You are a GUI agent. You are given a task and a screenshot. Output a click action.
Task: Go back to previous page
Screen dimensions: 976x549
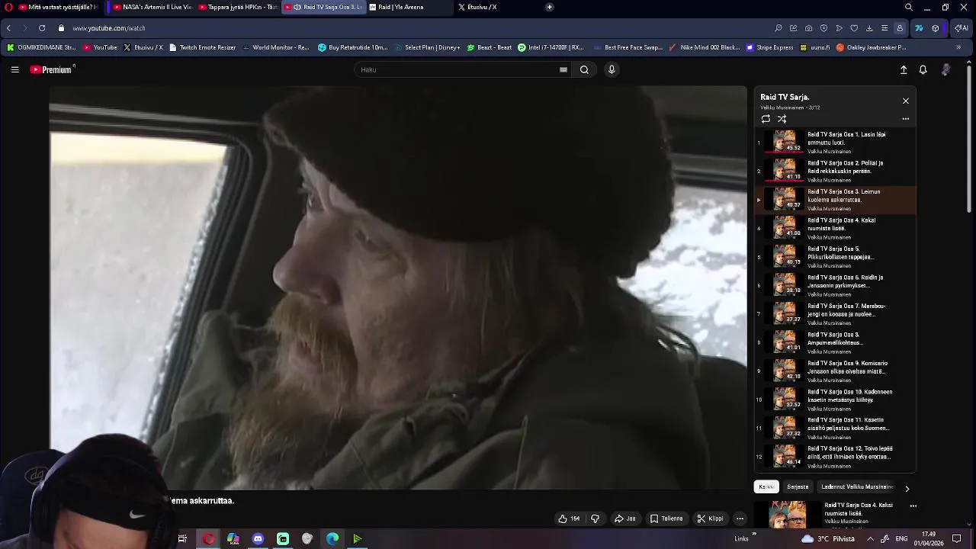point(8,28)
